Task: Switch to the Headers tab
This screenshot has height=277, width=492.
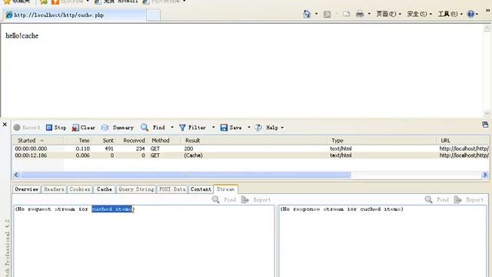Action: pyautogui.click(x=54, y=189)
